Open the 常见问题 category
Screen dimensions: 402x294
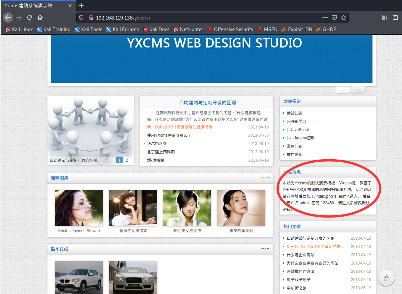[295, 146]
